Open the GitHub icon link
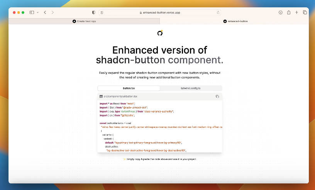 (160, 33)
